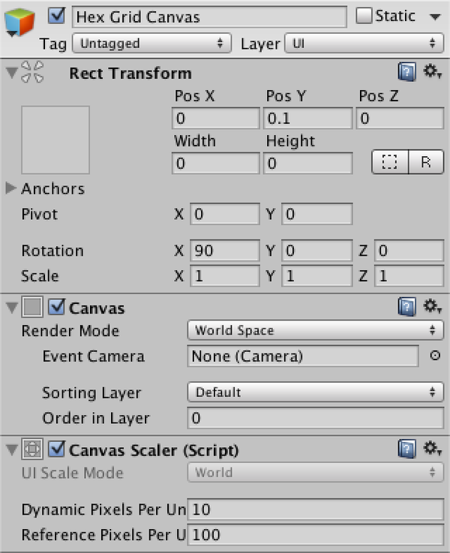Click the anchor presets square box
The height and width of the screenshot is (553, 450).
[55, 140]
